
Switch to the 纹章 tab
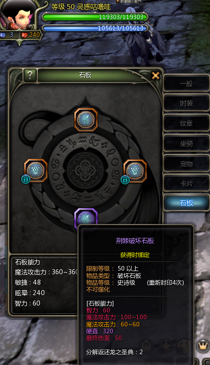coord(186,123)
